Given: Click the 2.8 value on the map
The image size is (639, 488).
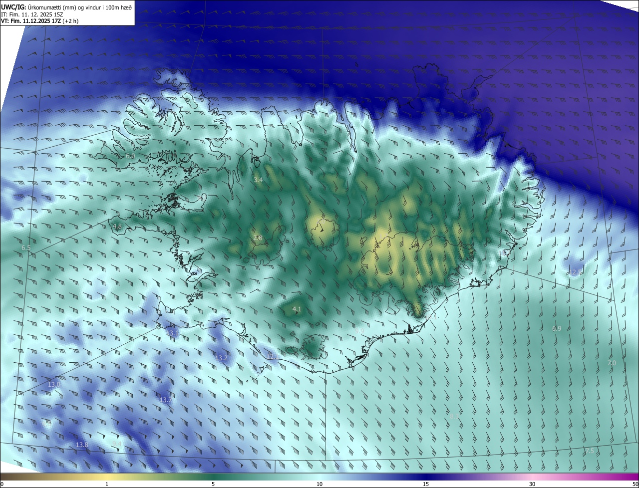Looking at the screenshot, I should pos(258,238).
